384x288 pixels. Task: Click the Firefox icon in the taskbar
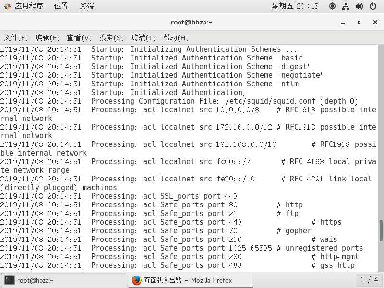[x=137, y=280]
